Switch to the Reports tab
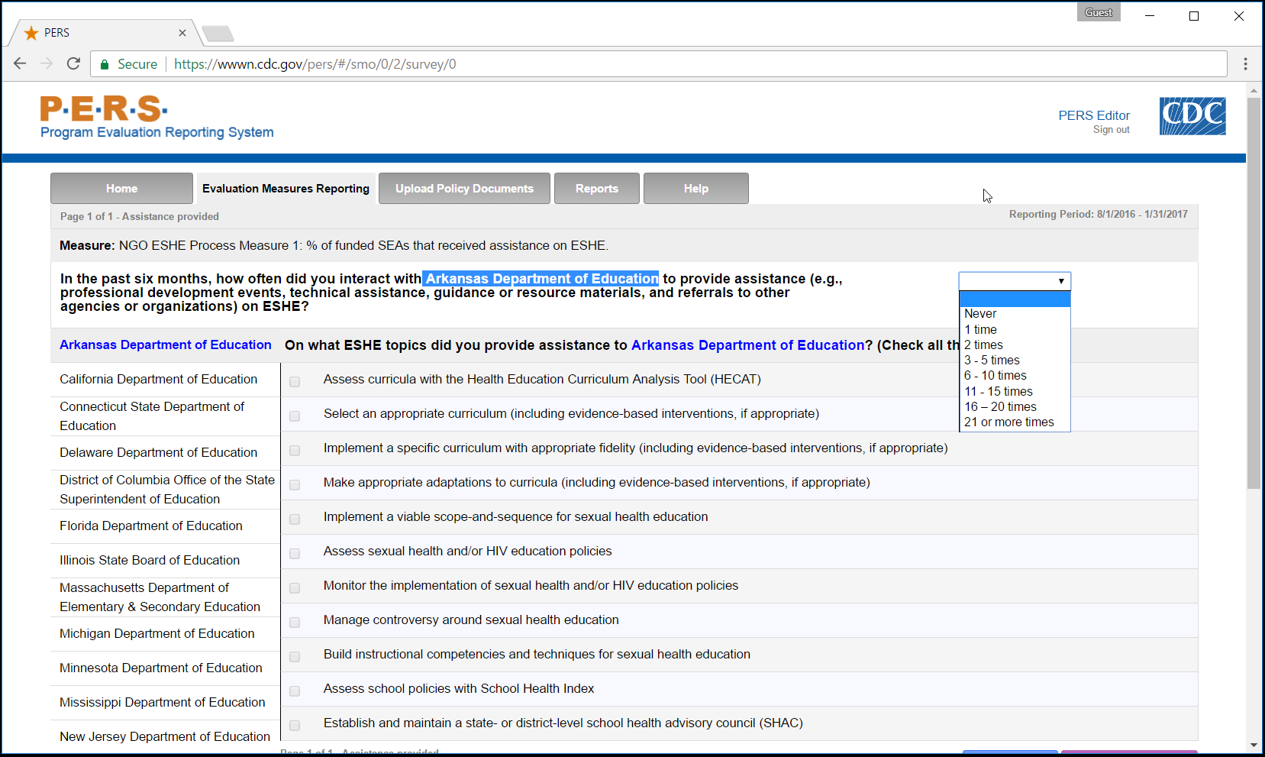Screen dimensions: 1265x757 tap(597, 188)
